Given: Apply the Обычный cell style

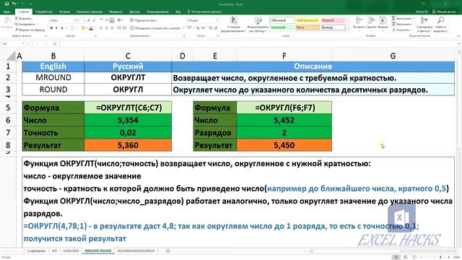Looking at the screenshot, I should click(282, 20).
